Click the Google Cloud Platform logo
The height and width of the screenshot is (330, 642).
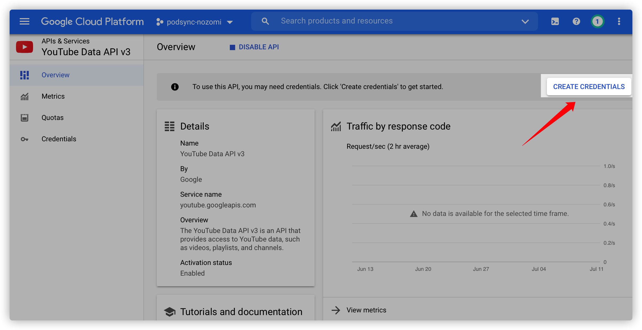click(x=92, y=21)
